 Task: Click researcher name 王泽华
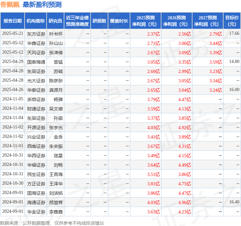click(56, 184)
